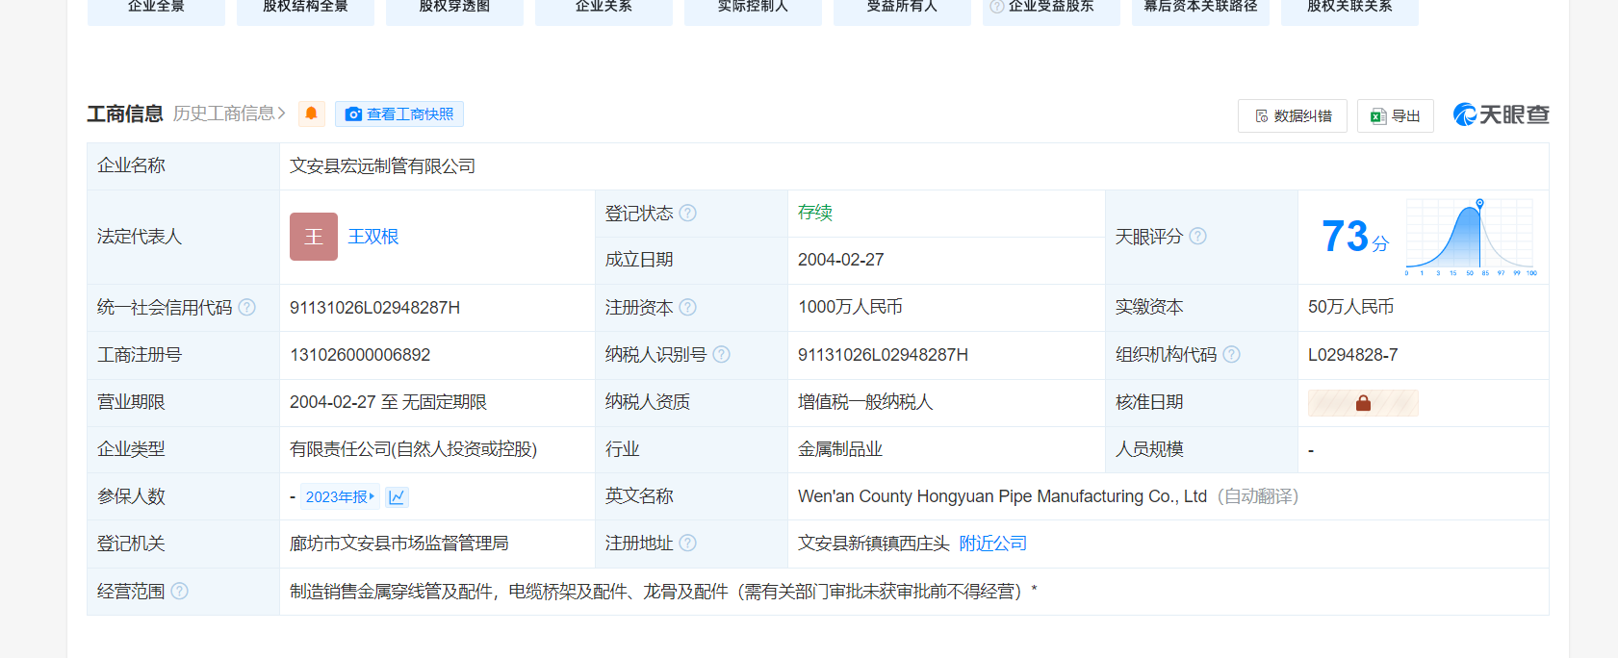Click the help icon beside 注册资本
Screen dimensions: 1618x658
click(687, 307)
